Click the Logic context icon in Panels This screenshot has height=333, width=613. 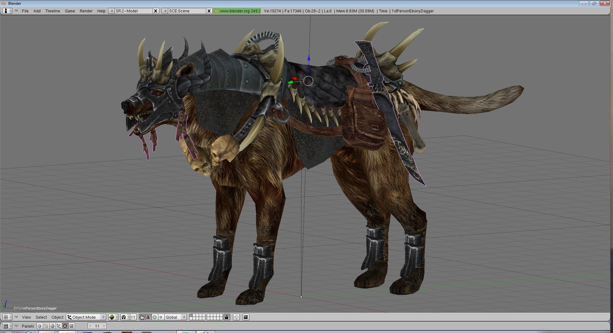pyautogui.click(x=40, y=326)
